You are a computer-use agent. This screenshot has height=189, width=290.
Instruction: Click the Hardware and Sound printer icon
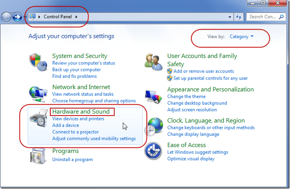coord(39,118)
